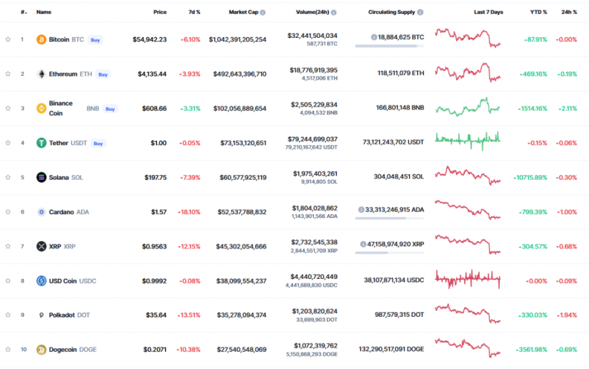Sort the table by Price column
The width and height of the screenshot is (589, 369).
(x=160, y=12)
